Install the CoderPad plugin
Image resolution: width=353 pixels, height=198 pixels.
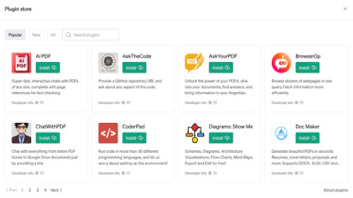pos(134,138)
